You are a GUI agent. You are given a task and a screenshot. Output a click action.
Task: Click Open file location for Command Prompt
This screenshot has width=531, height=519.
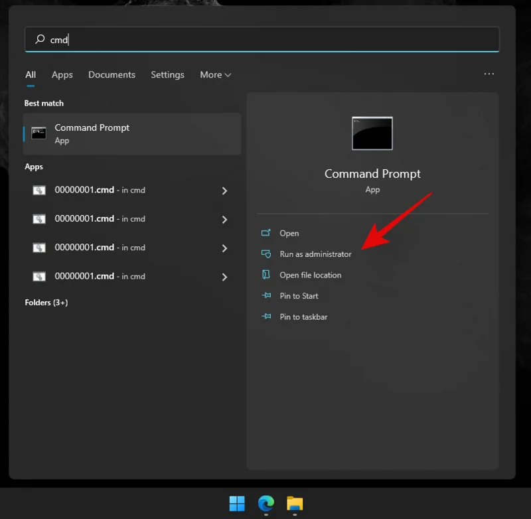(309, 275)
